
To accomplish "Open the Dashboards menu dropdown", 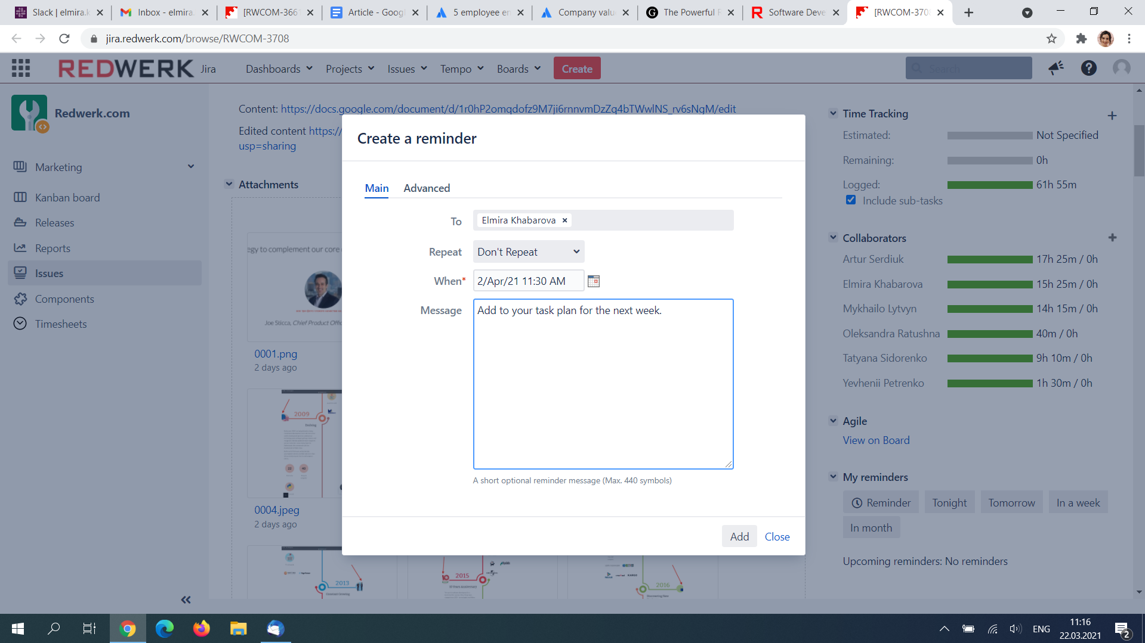I will point(279,69).
